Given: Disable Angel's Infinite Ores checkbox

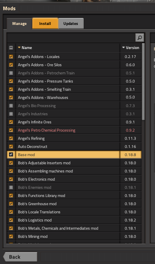Looking at the screenshot, I should tap(11, 122).
